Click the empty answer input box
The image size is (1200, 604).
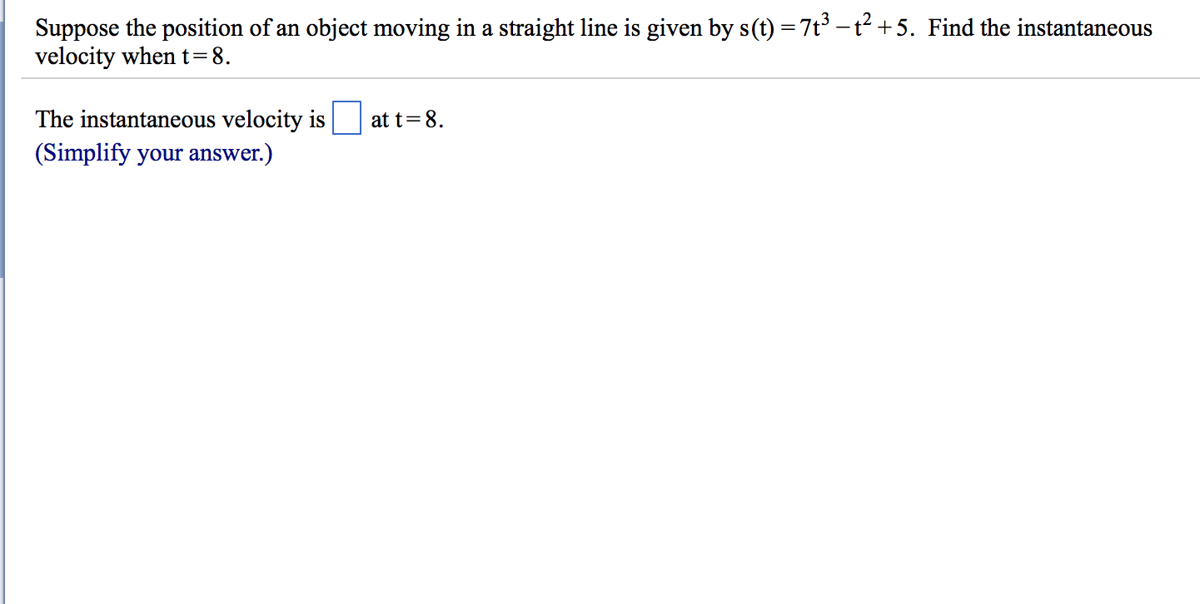[x=346, y=118]
